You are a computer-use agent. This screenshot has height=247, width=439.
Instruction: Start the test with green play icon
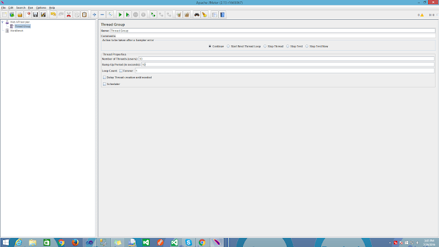pyautogui.click(x=120, y=14)
